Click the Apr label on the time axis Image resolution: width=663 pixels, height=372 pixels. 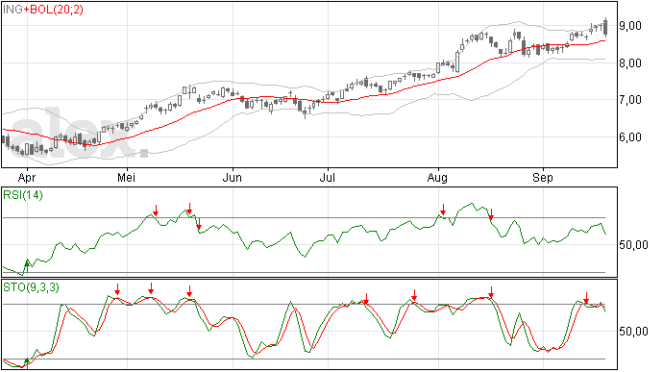(27, 178)
